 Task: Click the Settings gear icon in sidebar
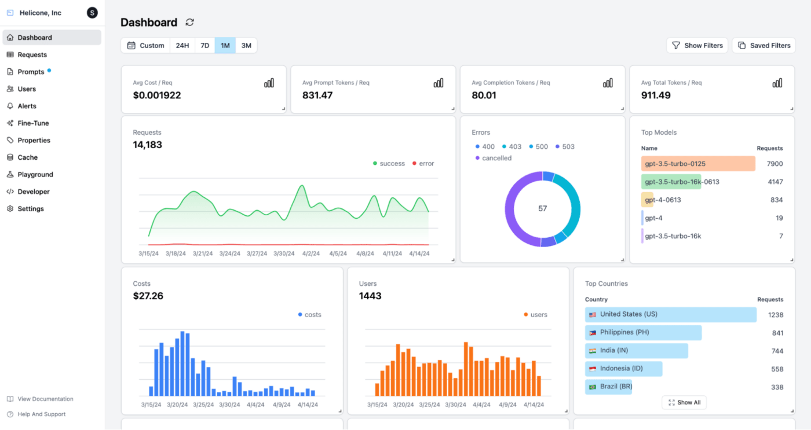tap(10, 209)
